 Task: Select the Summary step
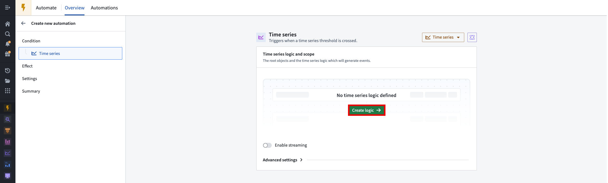[31, 91]
